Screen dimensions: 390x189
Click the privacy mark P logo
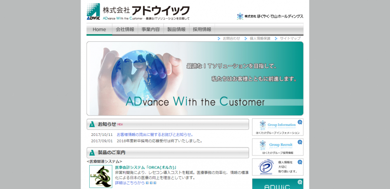click(x=266, y=167)
